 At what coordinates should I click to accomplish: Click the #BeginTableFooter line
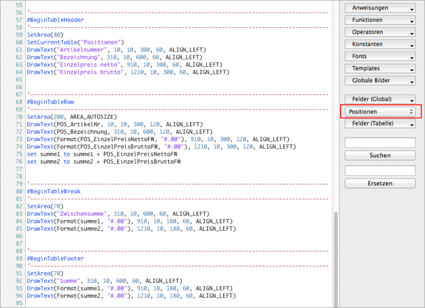pyautogui.click(x=55, y=259)
